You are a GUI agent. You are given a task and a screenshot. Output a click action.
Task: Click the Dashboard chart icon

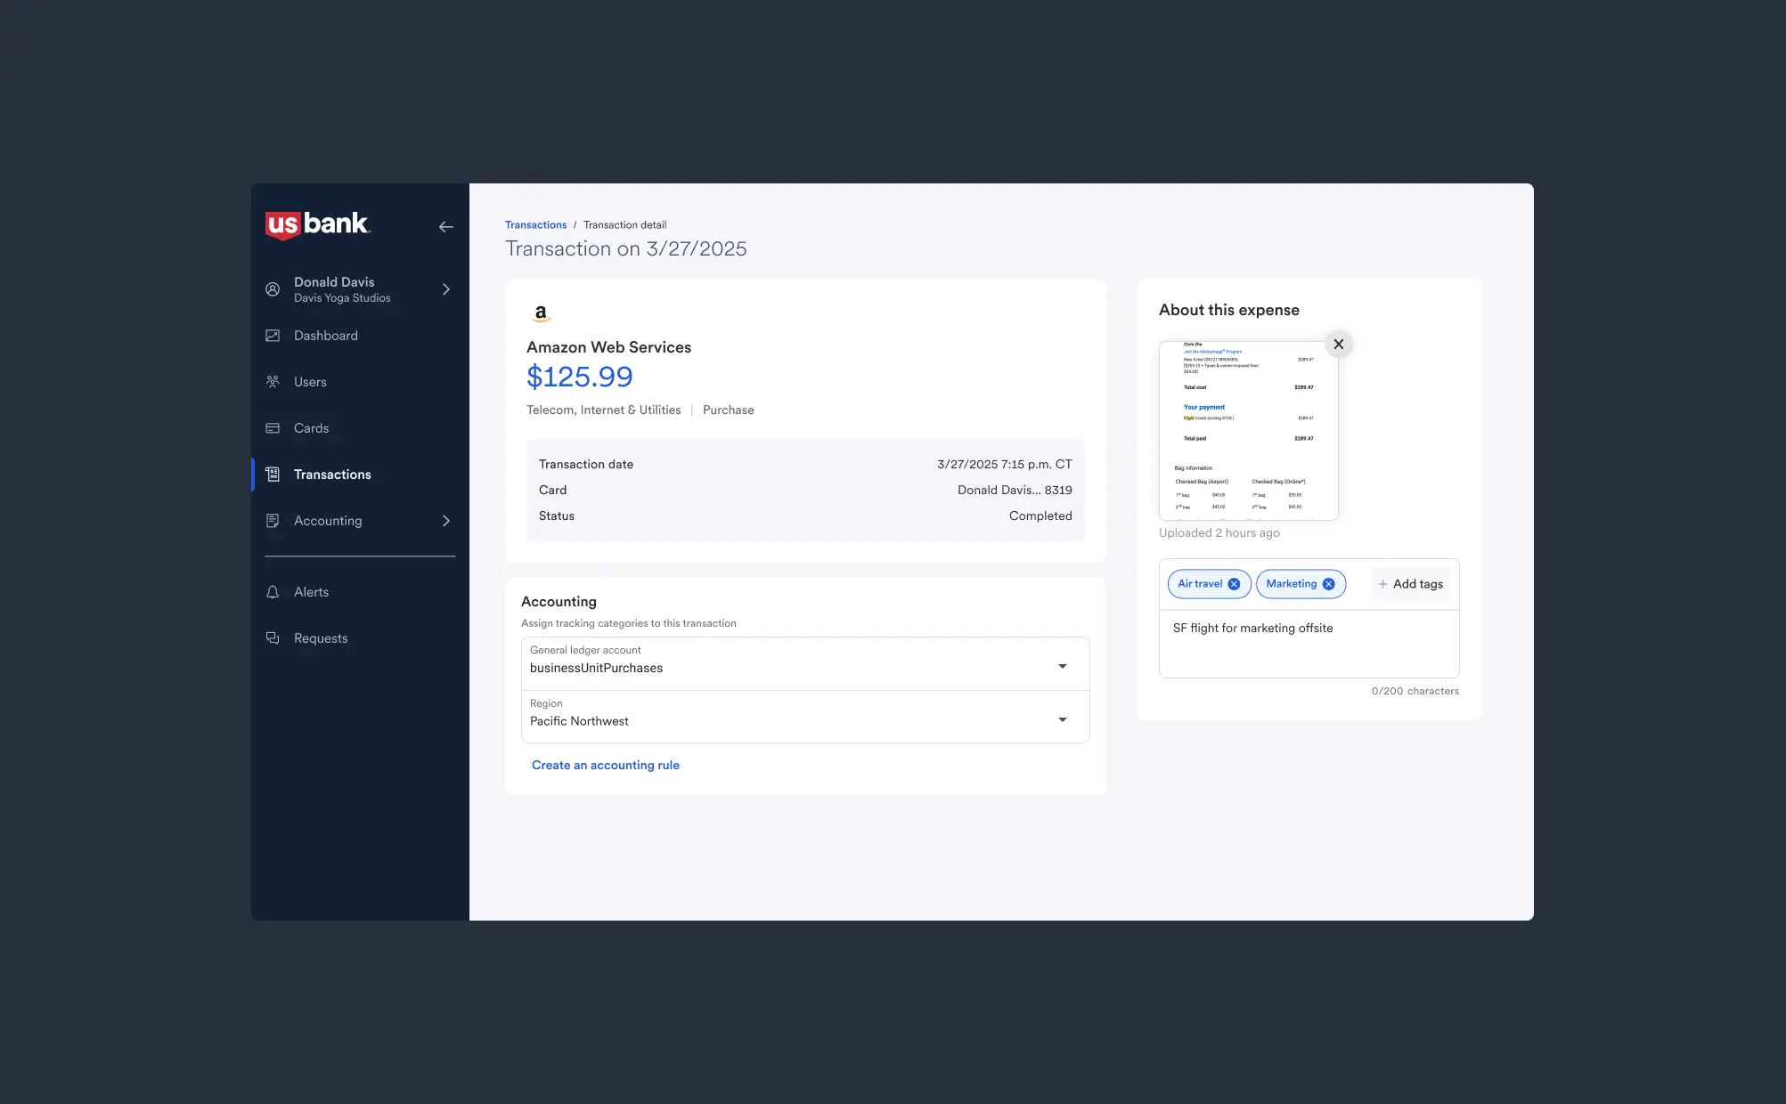273,336
